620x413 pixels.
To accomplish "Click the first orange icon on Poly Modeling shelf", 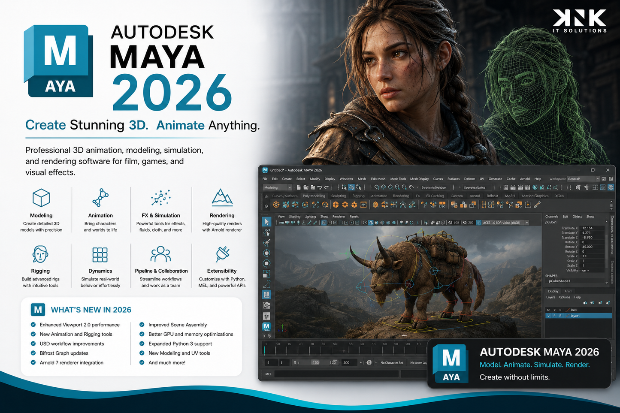I will (x=276, y=205).
